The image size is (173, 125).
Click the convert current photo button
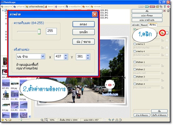tap(147, 20)
